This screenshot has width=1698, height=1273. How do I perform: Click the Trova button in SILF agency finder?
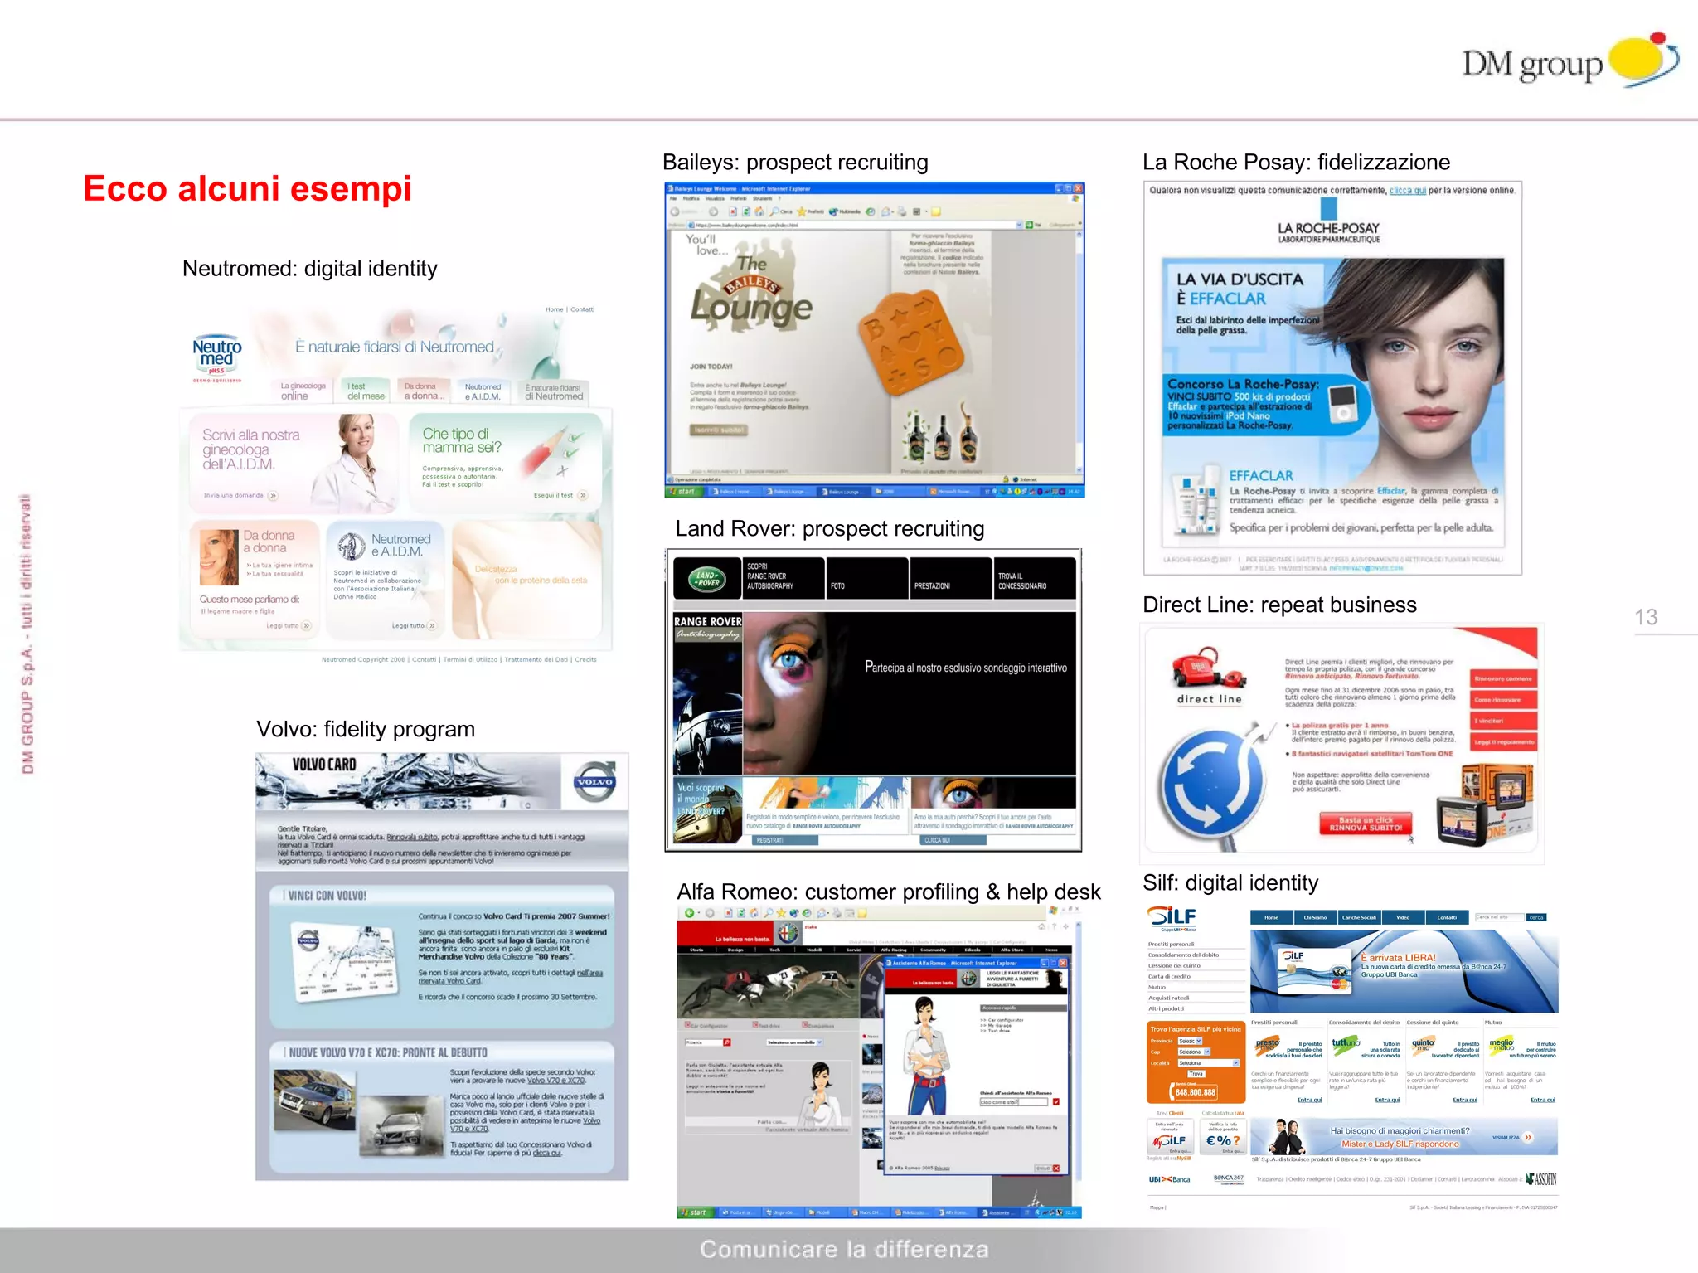pyautogui.click(x=1196, y=1074)
